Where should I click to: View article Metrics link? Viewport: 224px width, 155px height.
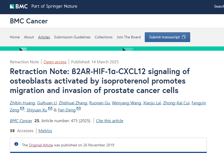pyautogui.click(x=45, y=131)
